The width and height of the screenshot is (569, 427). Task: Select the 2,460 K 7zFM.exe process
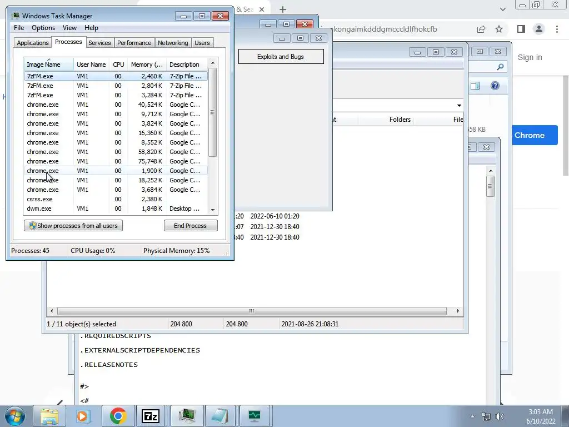[x=116, y=76]
